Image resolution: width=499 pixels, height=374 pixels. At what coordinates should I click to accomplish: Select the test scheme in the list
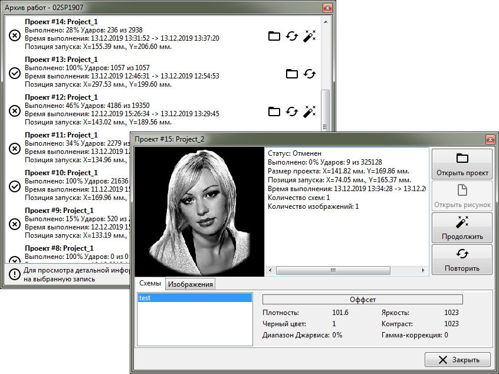[195, 298]
